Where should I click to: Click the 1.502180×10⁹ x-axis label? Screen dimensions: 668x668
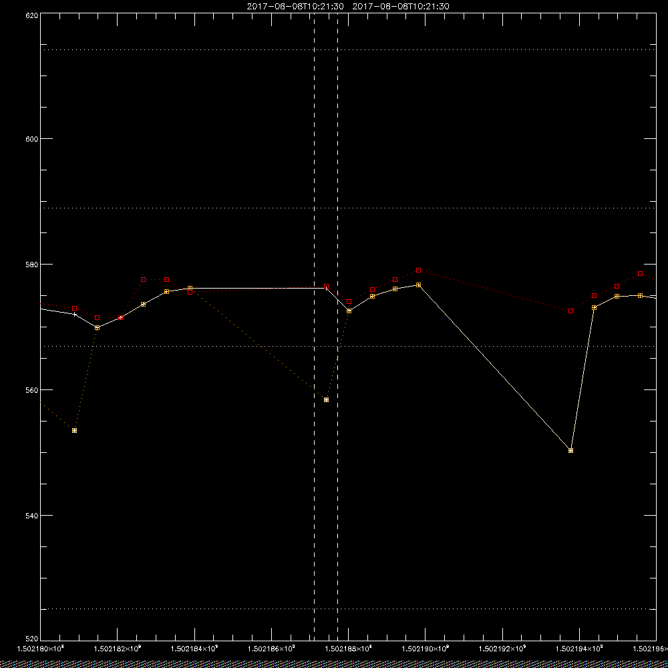[40, 649]
